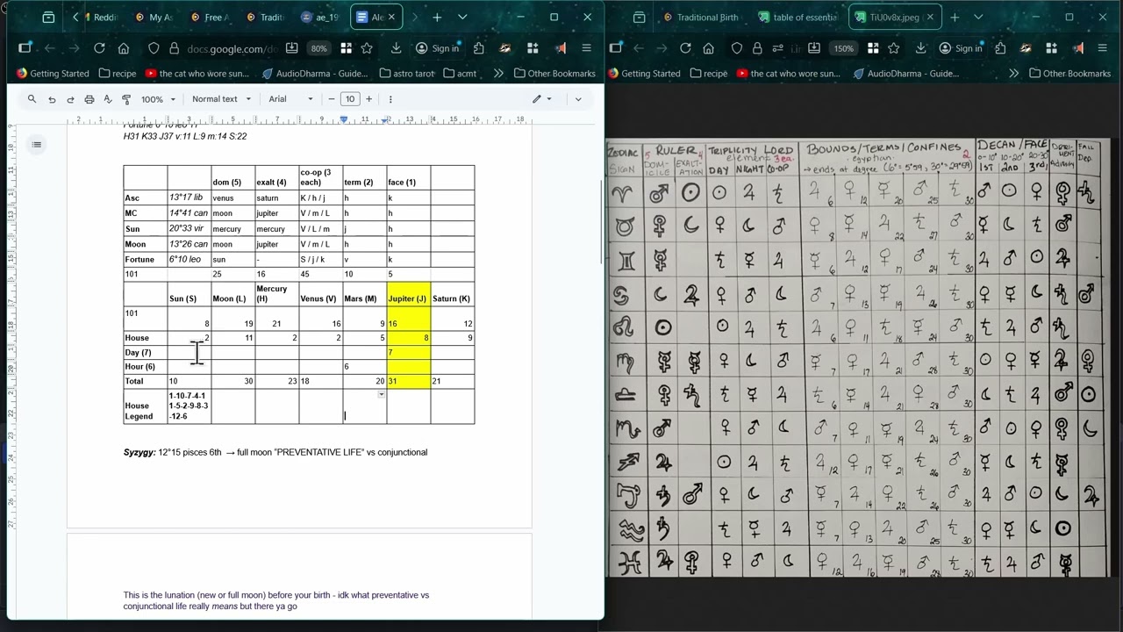Viewport: 1123px width, 632px height.
Task: Switch to table of essential tab
Action: (798, 17)
